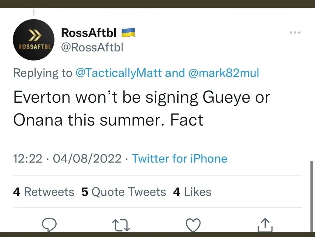315x237 pixels.
Task: Click the 12:22 timestamp
Action: (27, 158)
